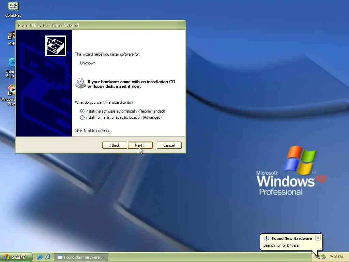
Task: Click the installation CD icon in wizard
Action: tap(80, 83)
